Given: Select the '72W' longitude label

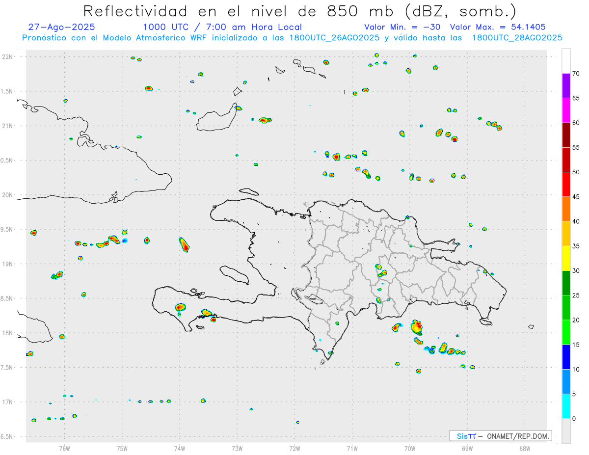Looking at the screenshot, I should [294, 448].
